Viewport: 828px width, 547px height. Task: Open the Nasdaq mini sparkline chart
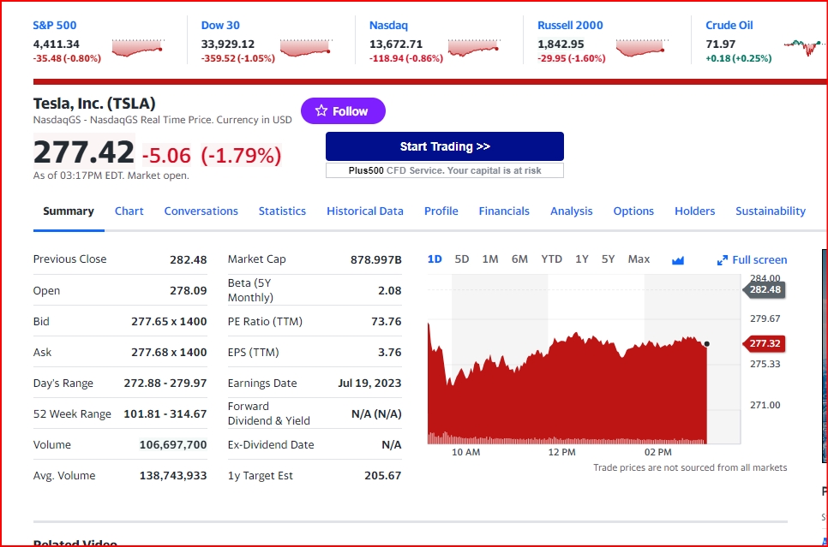coord(473,48)
